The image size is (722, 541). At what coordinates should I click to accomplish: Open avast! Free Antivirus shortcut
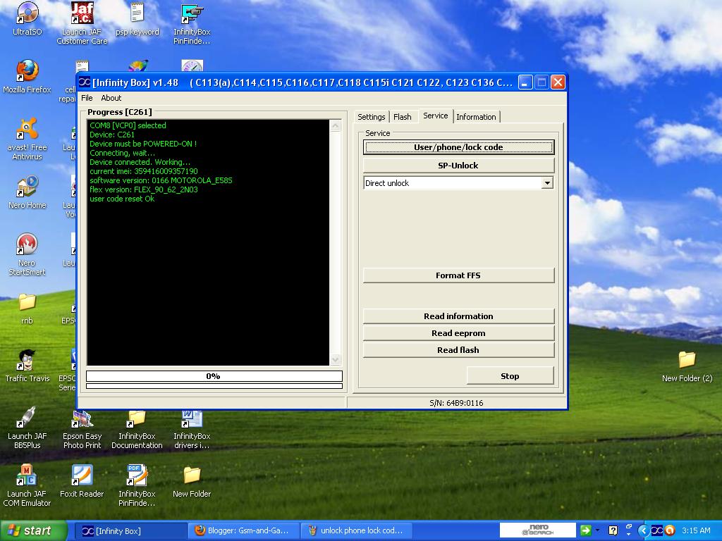coord(27,139)
